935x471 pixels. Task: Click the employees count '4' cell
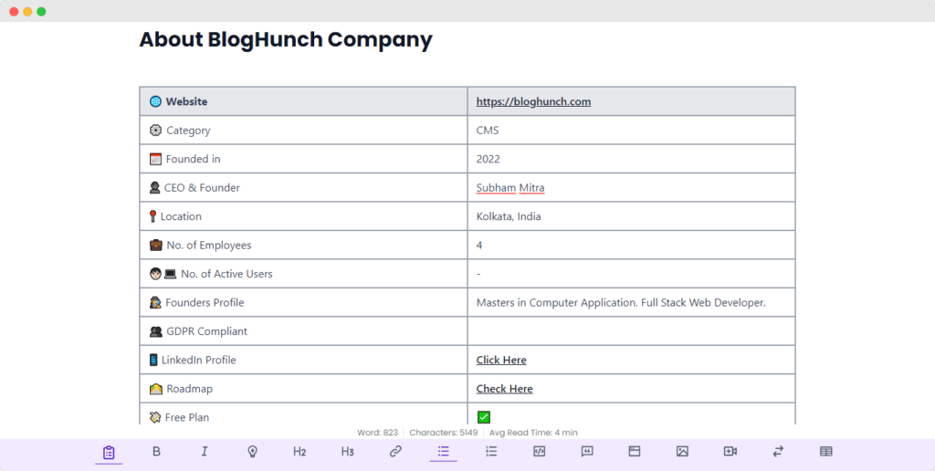pyautogui.click(x=632, y=245)
